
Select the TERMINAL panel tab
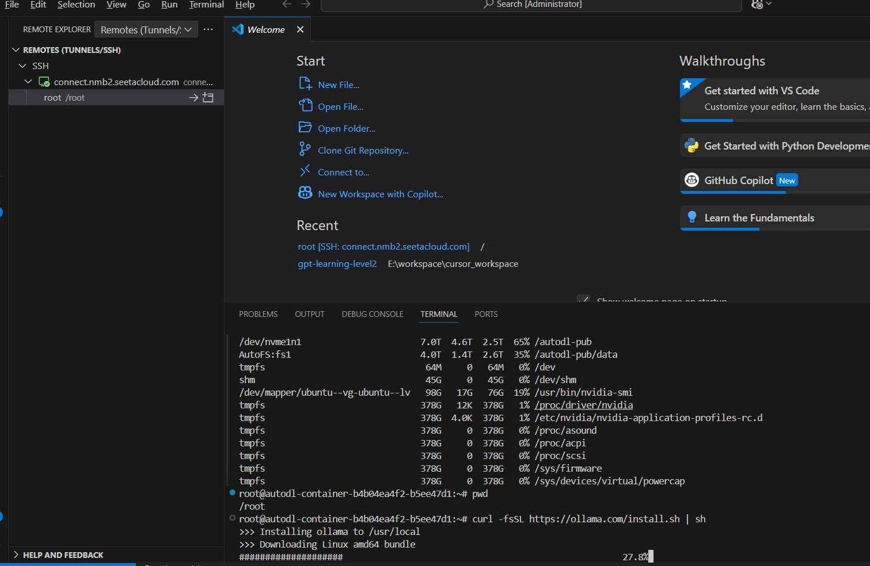(439, 314)
